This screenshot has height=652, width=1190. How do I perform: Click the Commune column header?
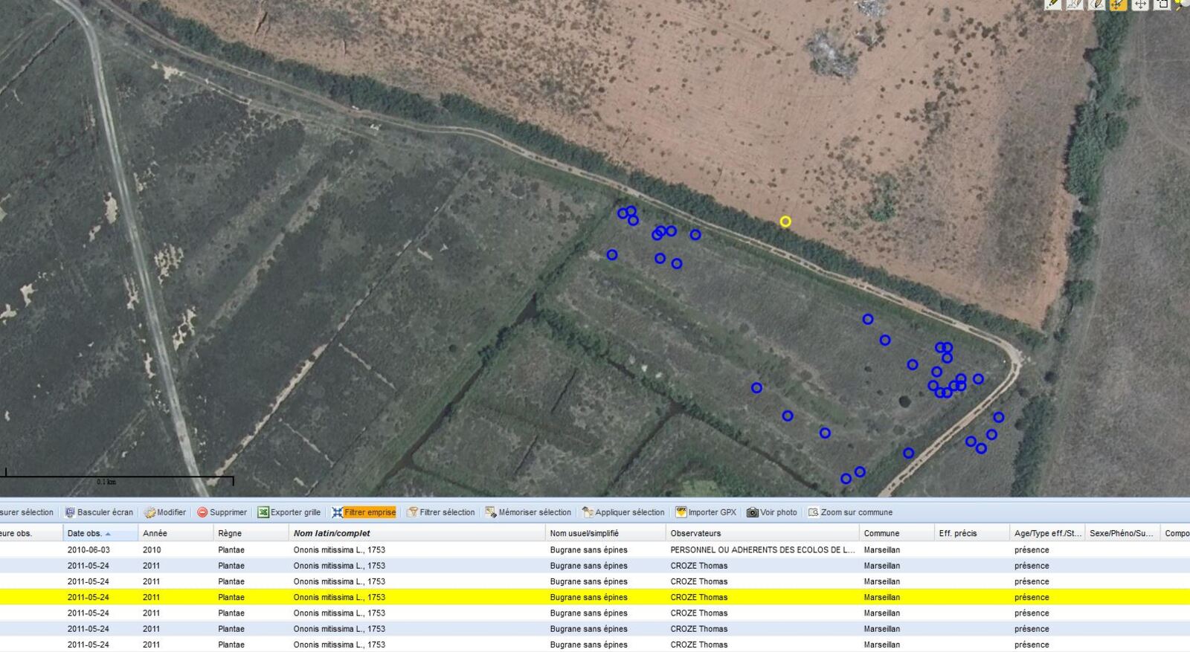coord(881,533)
